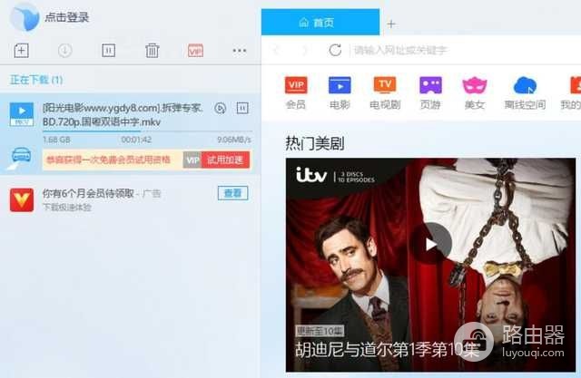Start the selected download task

click(x=64, y=50)
